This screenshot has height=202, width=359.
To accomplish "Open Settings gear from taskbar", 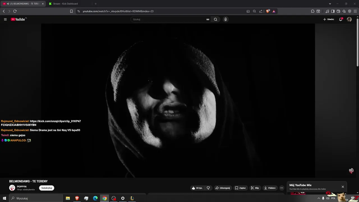I will (x=123, y=198).
